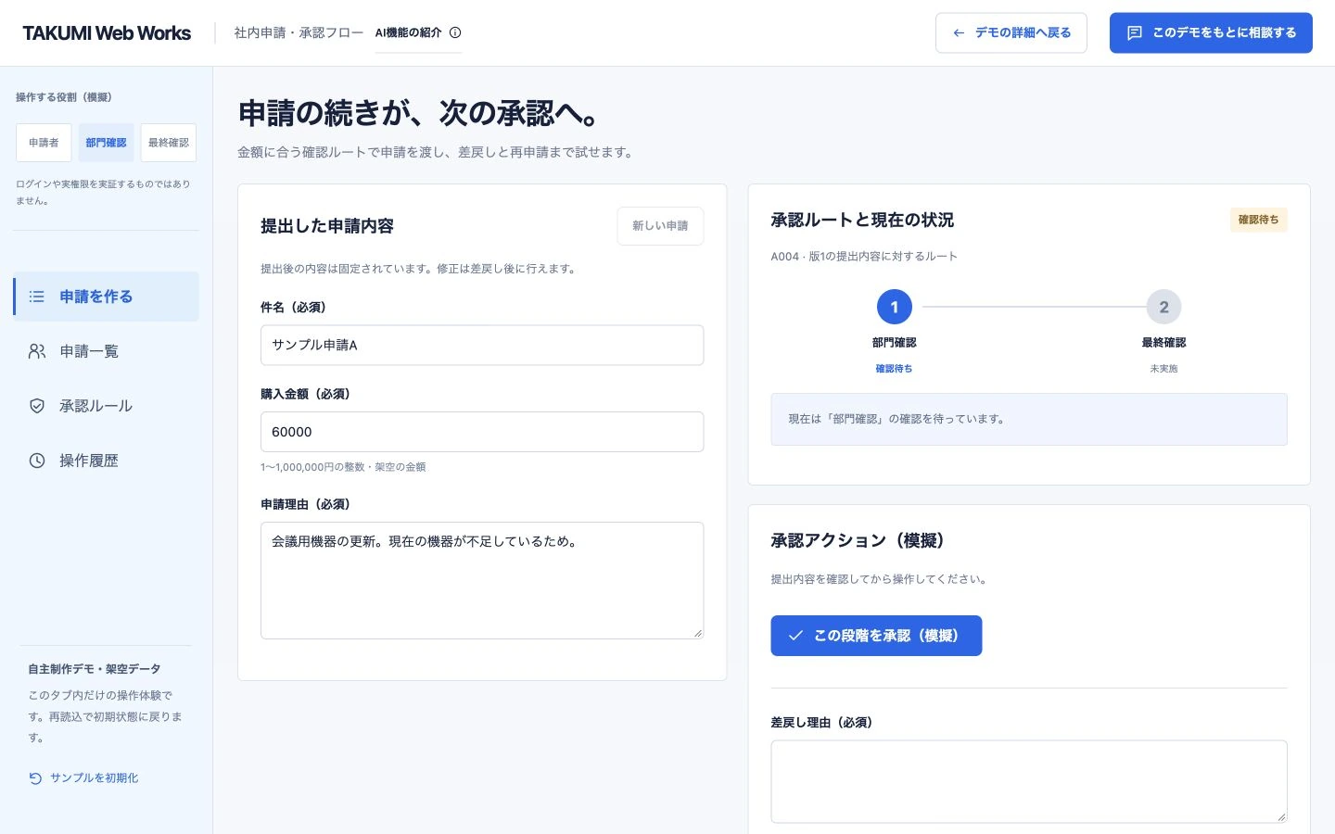Viewport: 1335px width, 834px height.
Task: Click step 1 部門確認 circle
Action: [x=895, y=307]
